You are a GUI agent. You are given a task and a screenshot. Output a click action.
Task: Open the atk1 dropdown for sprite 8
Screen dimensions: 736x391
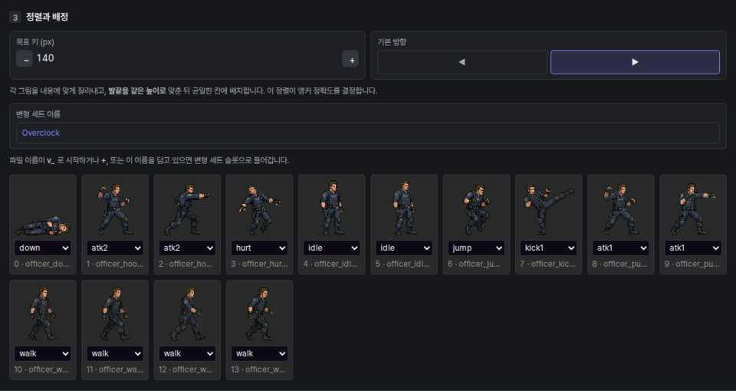click(621, 248)
